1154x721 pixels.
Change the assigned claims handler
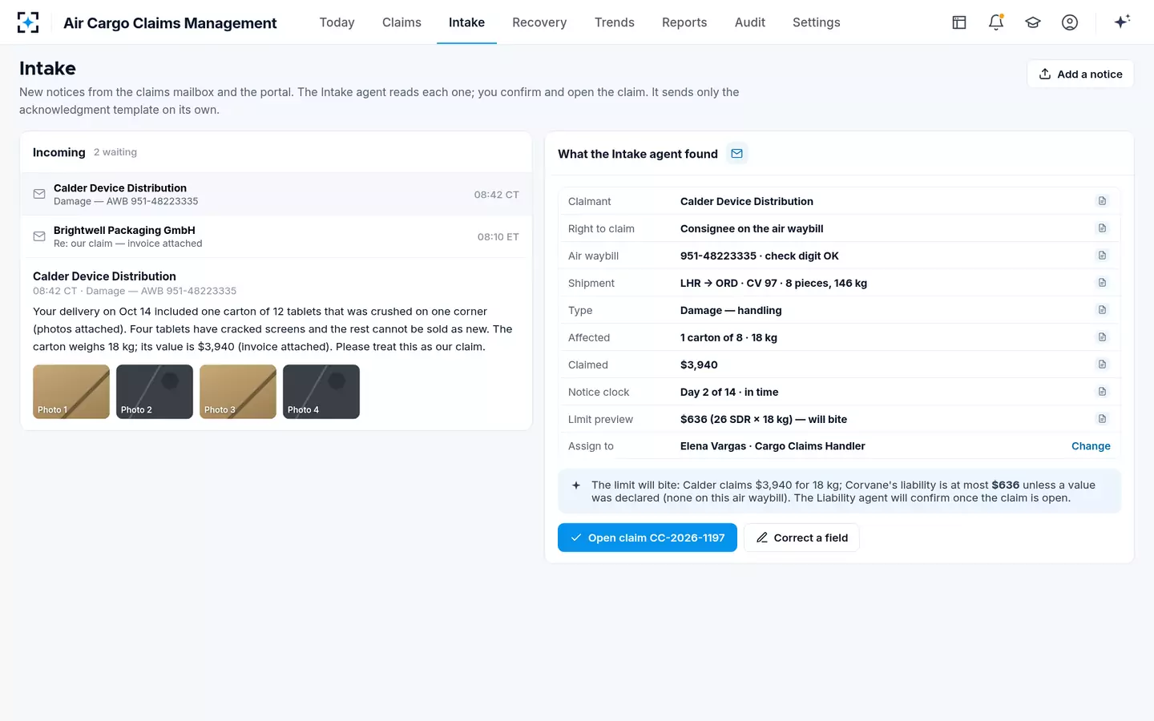coord(1091,446)
